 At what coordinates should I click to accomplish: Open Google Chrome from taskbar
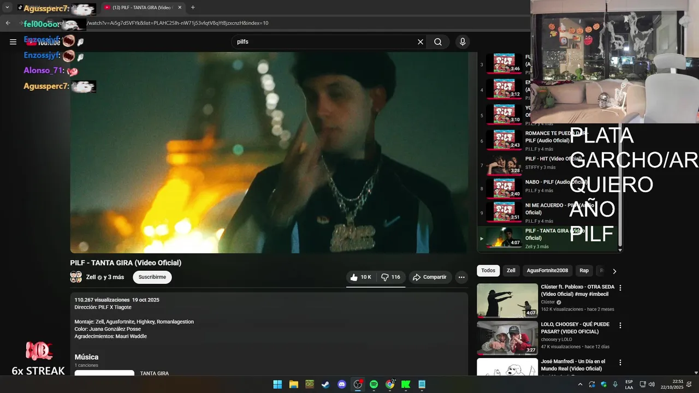tap(390, 384)
